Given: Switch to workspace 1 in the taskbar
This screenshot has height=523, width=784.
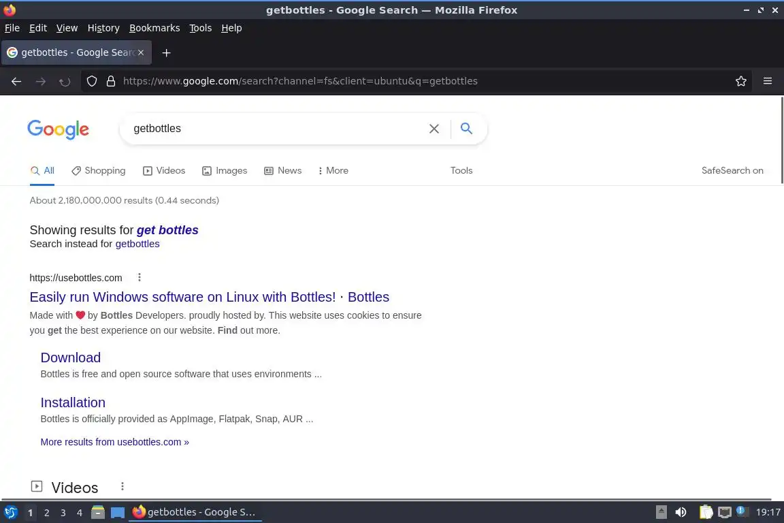Looking at the screenshot, I should pos(31,513).
